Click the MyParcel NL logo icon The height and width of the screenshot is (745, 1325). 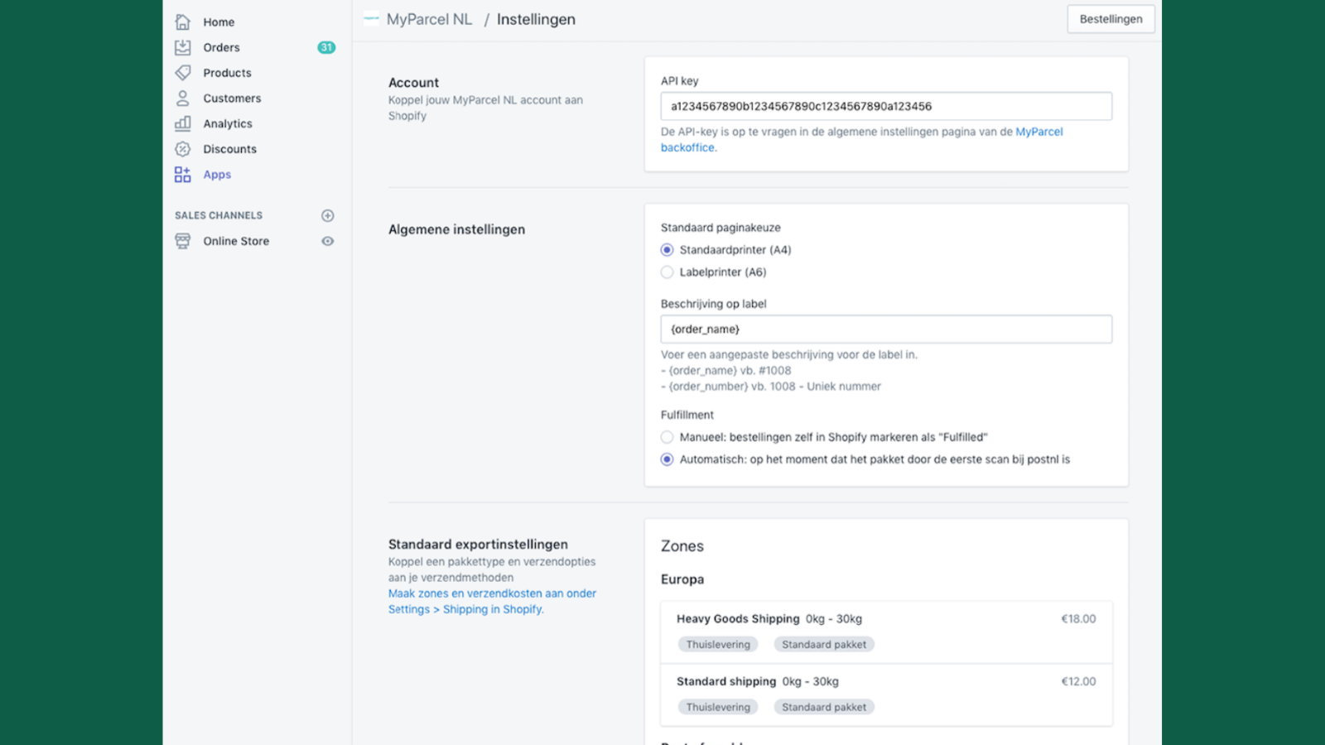[371, 18]
